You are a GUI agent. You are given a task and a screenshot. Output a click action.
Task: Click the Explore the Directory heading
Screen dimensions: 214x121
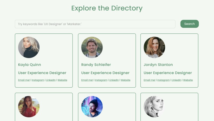click(x=107, y=8)
